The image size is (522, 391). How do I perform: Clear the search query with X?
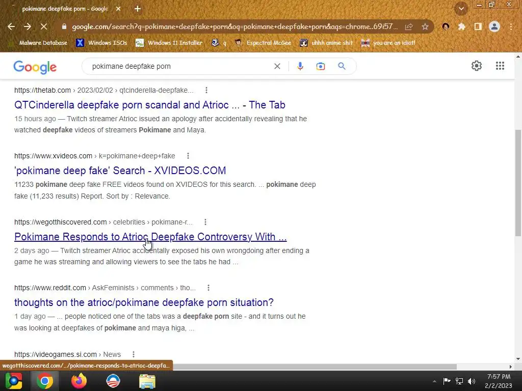(277, 66)
